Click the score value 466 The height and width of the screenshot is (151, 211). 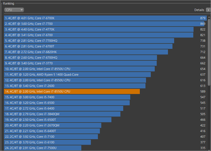(203, 120)
